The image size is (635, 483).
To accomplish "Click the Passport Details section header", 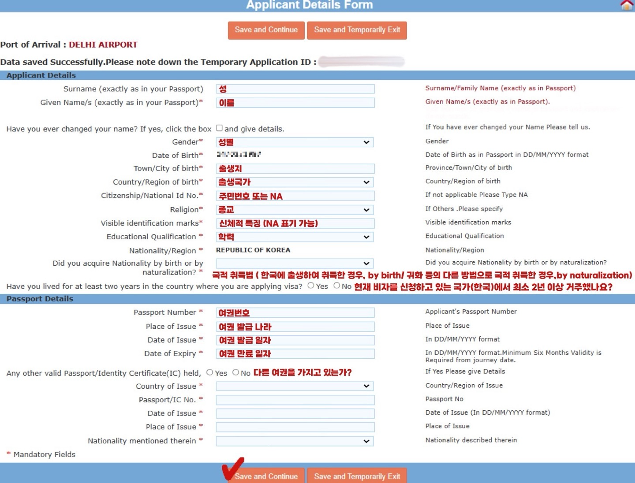I will pos(317,299).
